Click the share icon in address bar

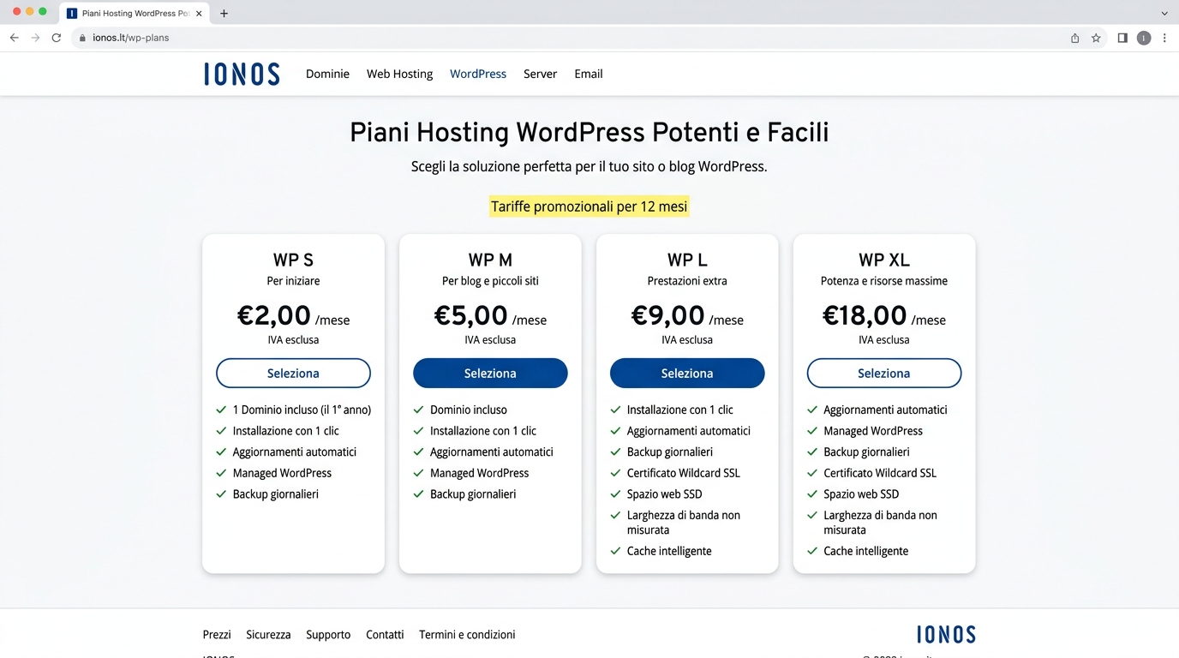pyautogui.click(x=1074, y=38)
